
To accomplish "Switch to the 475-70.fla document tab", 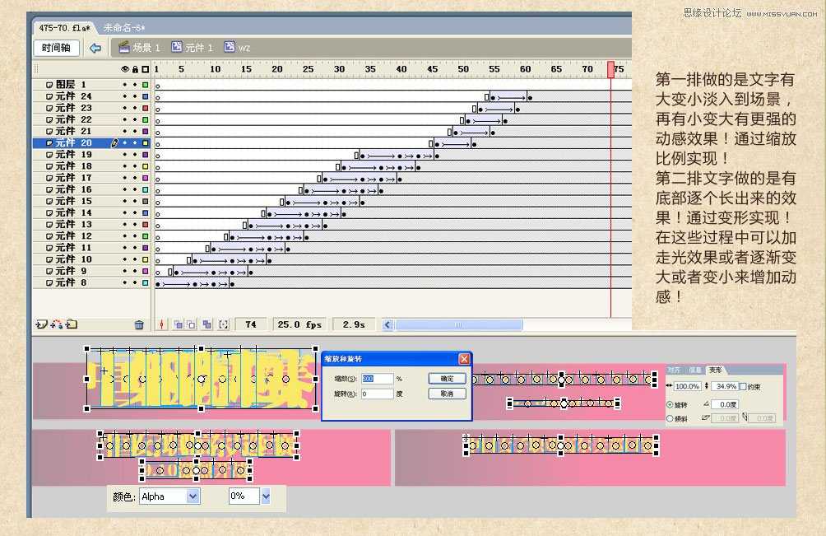I will click(x=64, y=27).
